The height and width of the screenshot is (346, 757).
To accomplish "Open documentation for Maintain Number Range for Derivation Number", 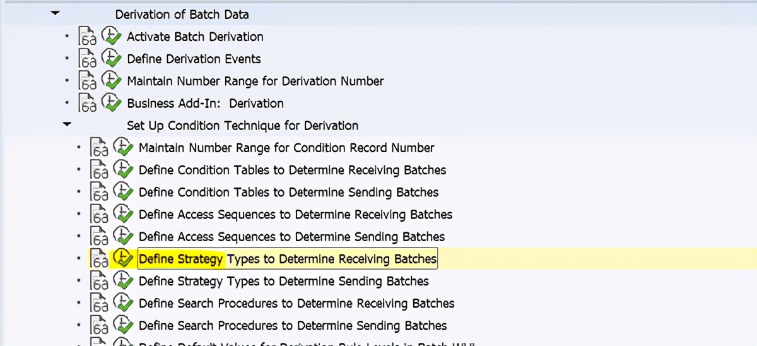I will pyautogui.click(x=88, y=81).
